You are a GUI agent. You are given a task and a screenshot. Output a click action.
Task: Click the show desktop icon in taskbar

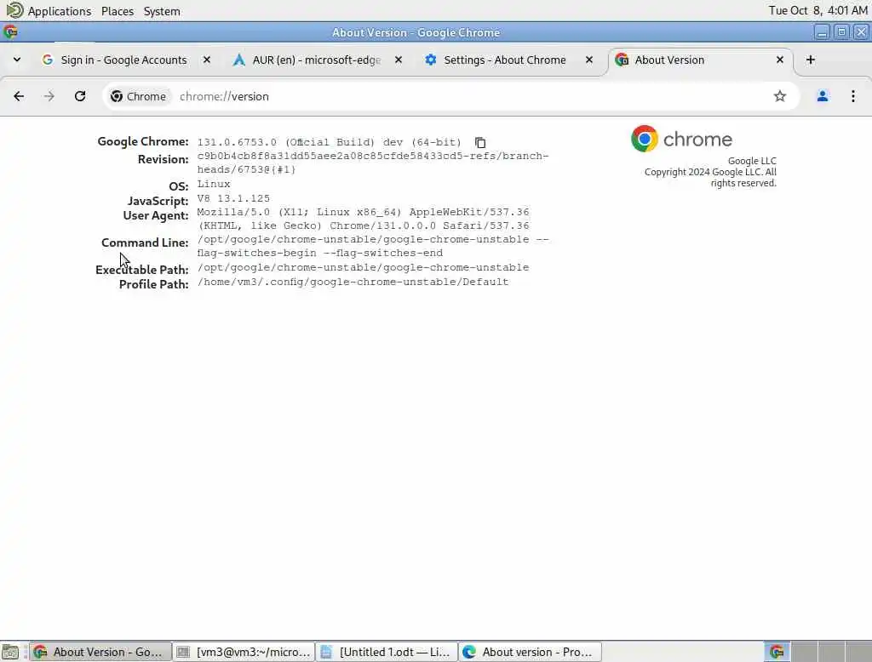click(x=10, y=652)
